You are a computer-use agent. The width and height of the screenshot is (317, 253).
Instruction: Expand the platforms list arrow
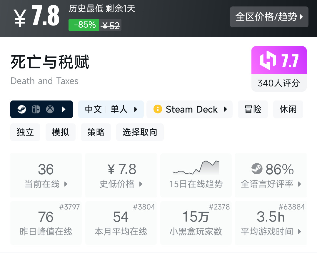coord(64,110)
